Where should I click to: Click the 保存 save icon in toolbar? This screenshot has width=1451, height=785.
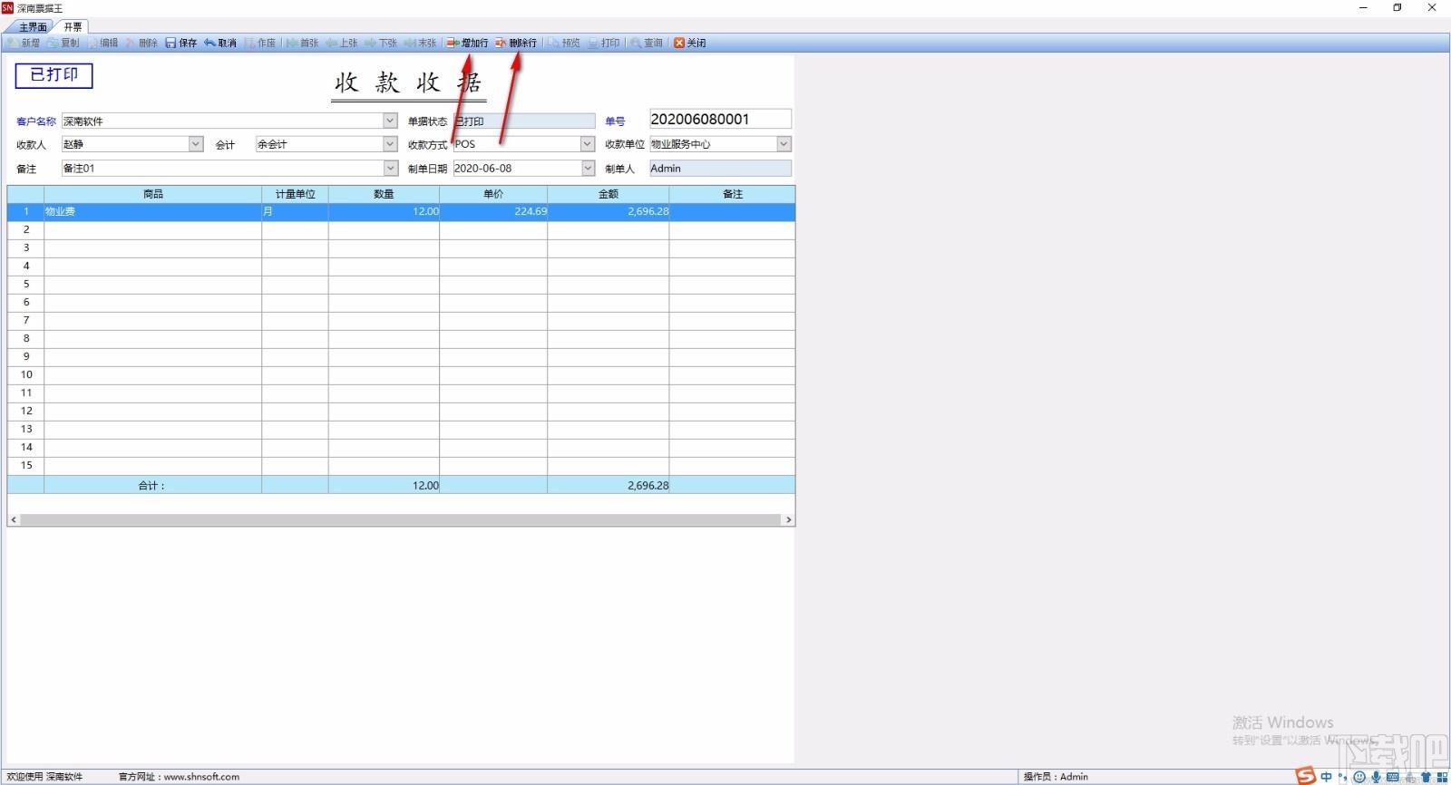[170, 43]
